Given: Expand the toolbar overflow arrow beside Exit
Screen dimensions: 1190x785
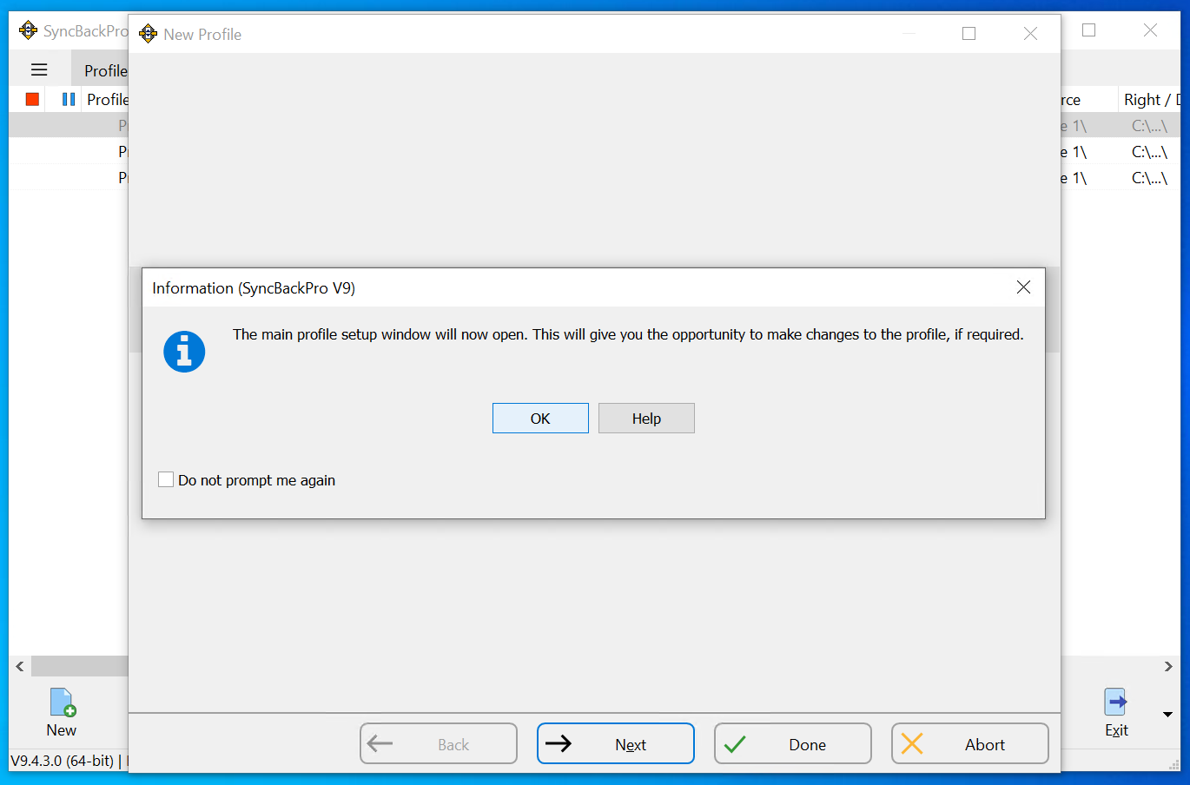Looking at the screenshot, I should (1167, 715).
